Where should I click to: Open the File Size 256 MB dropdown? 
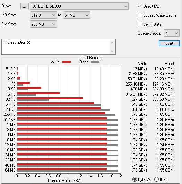pos(43,24)
